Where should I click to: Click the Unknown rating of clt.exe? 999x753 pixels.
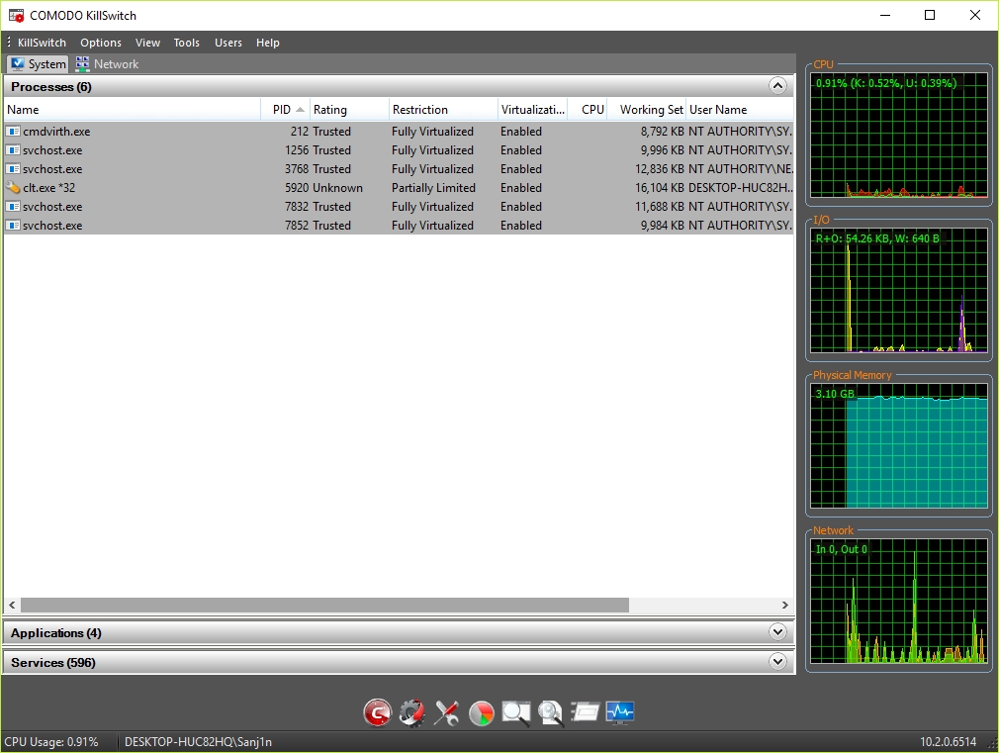pos(337,188)
